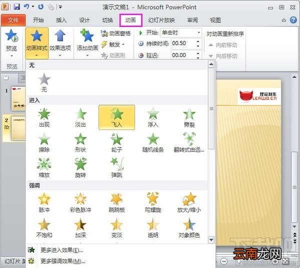
Task: Apply the 擦除 wipe animation
Action: pyautogui.click(x=44, y=142)
